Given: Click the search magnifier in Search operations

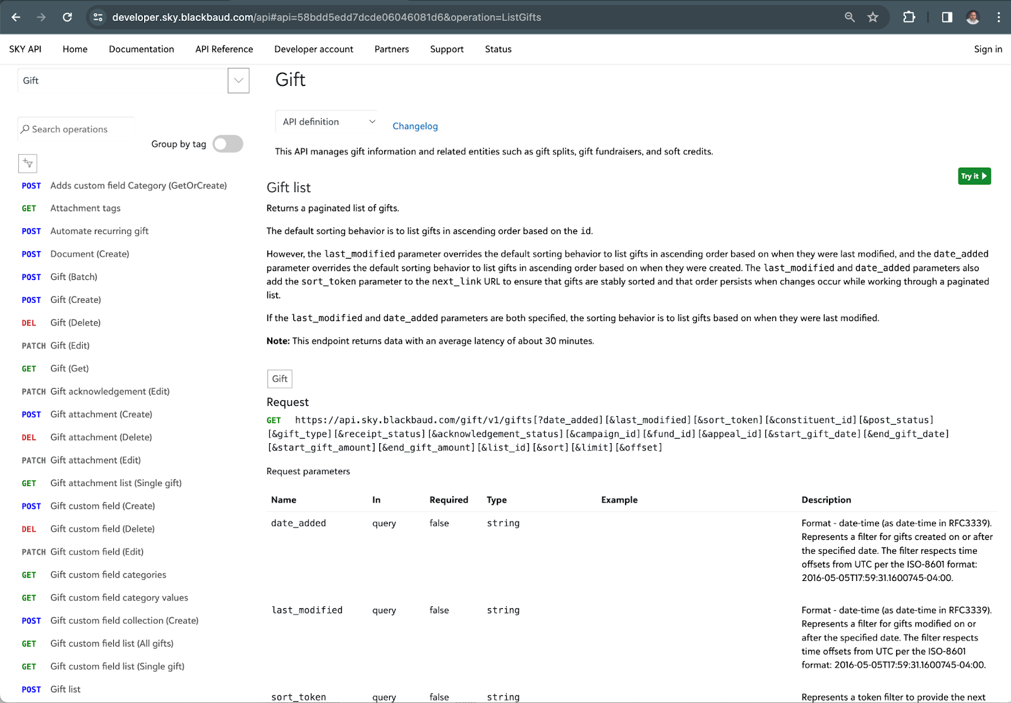Looking at the screenshot, I should pyautogui.click(x=25, y=129).
